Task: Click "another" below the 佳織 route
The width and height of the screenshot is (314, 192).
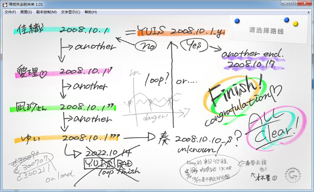Action: coord(95,47)
